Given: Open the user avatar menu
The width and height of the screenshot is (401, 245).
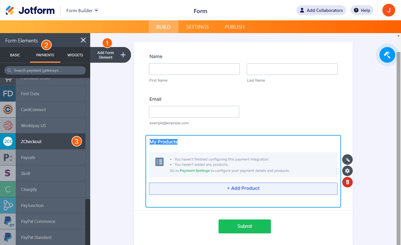Looking at the screenshot, I should [389, 10].
